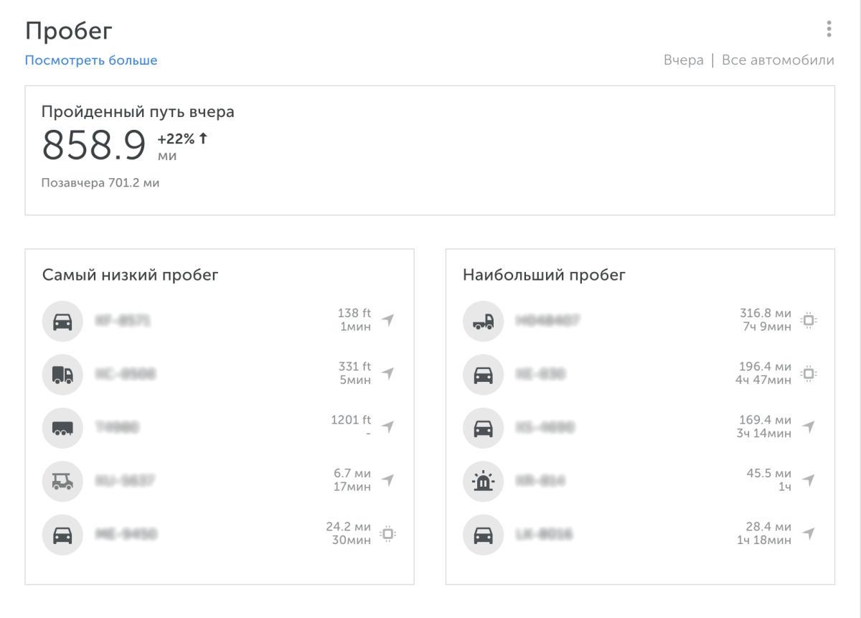
Task: Click the trailer icon with 1201 ft
Action: tap(62, 428)
